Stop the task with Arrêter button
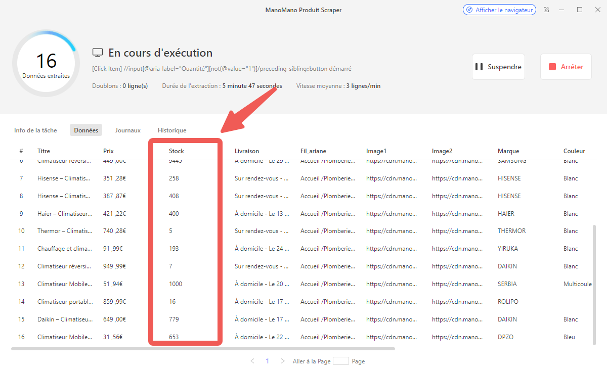Screen dimensions: 607x371 (566, 67)
